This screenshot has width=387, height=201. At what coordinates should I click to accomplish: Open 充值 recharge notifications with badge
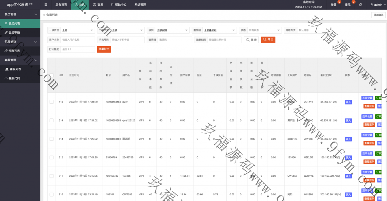click(334, 5)
